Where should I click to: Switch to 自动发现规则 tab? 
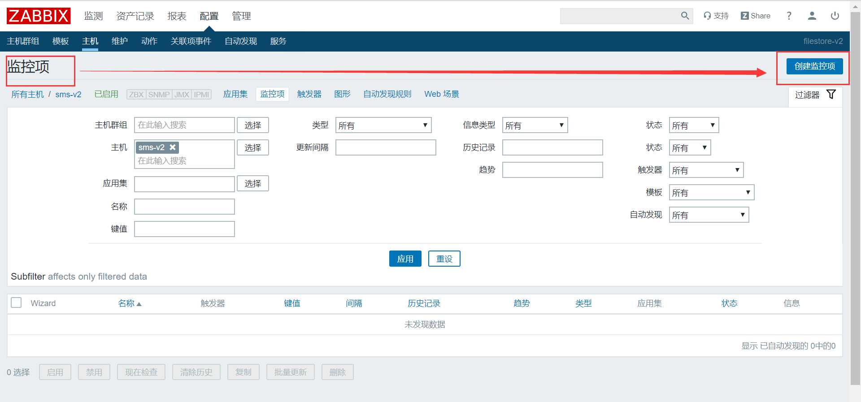coord(387,94)
